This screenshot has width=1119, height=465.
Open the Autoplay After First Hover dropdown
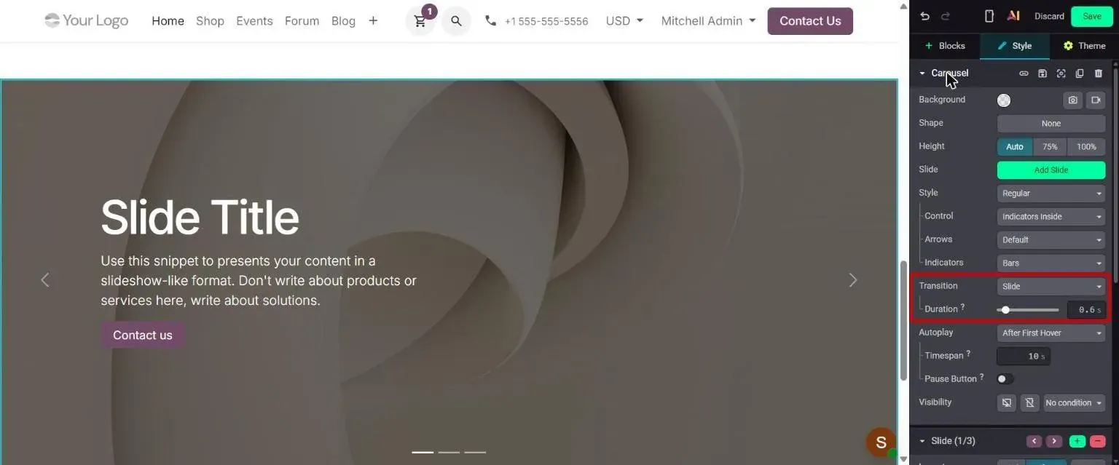[1051, 333]
